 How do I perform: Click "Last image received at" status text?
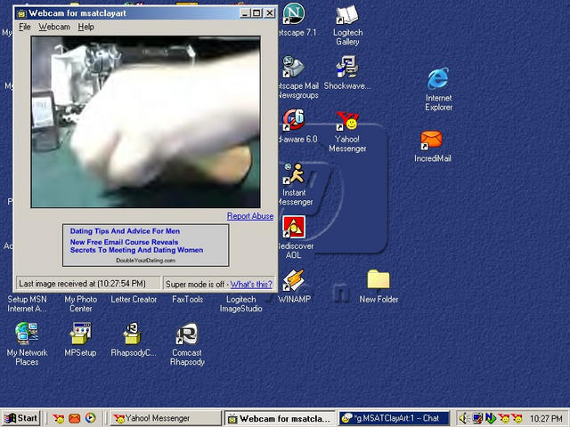pyautogui.click(x=82, y=284)
